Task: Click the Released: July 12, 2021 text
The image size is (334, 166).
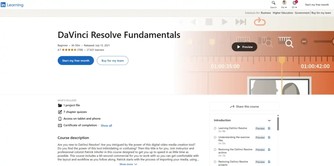Action: (97, 45)
